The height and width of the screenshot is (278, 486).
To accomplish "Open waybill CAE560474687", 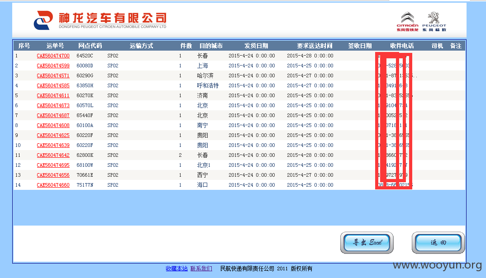I will pos(53,115).
